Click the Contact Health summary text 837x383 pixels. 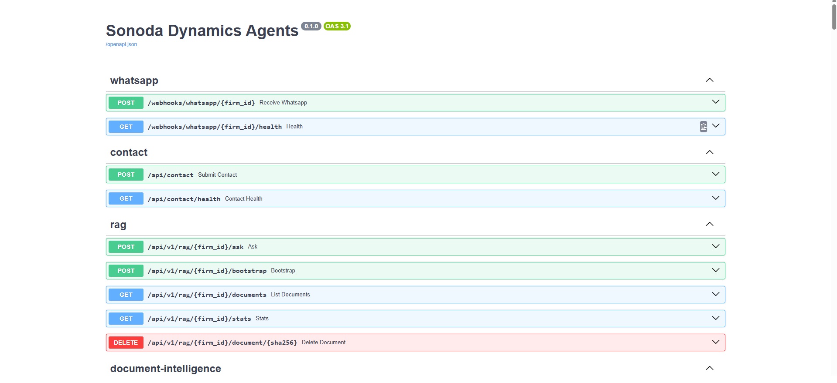[x=243, y=199]
